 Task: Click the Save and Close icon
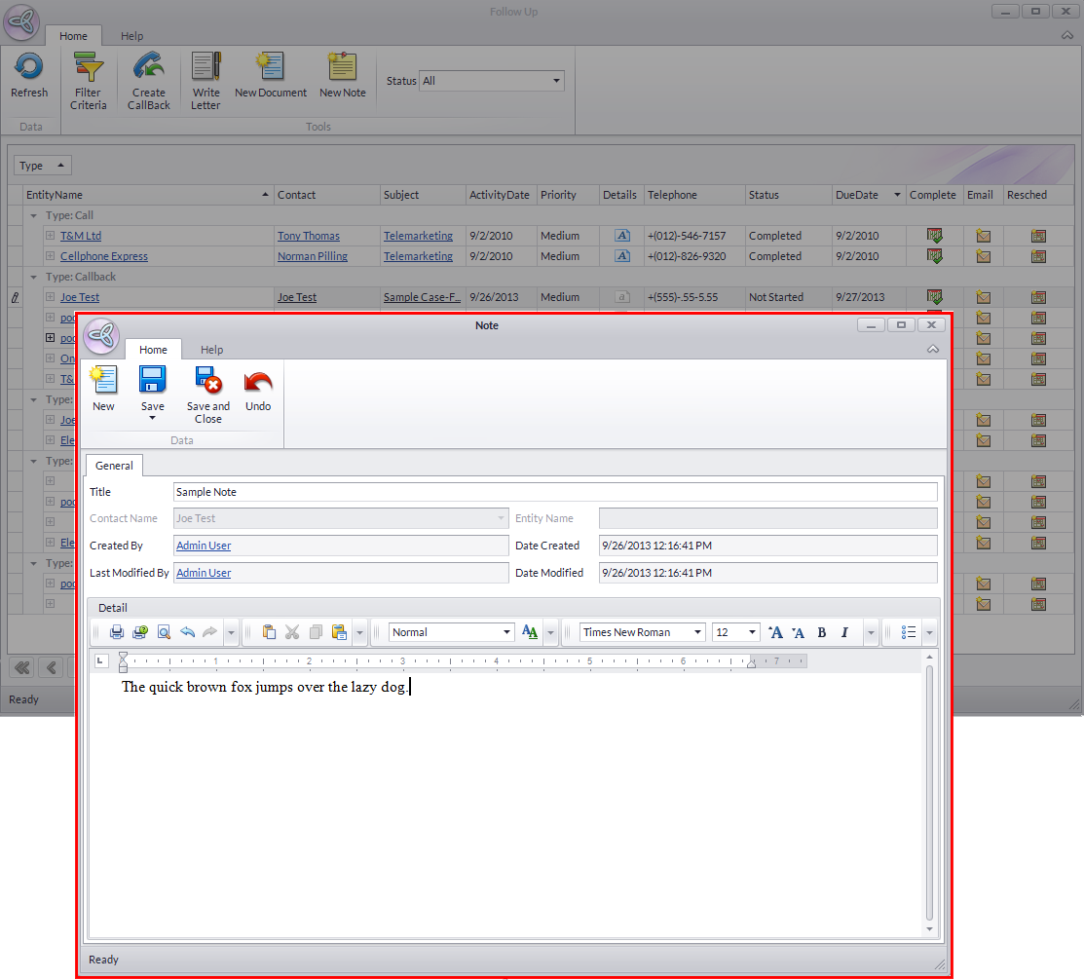(207, 381)
